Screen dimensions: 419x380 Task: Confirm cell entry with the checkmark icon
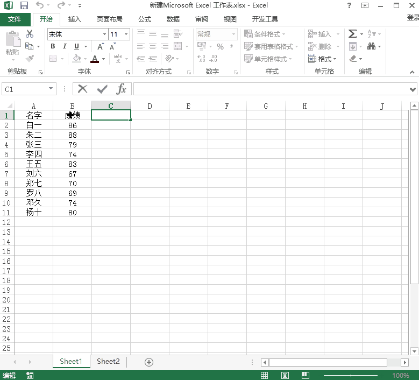(x=102, y=89)
